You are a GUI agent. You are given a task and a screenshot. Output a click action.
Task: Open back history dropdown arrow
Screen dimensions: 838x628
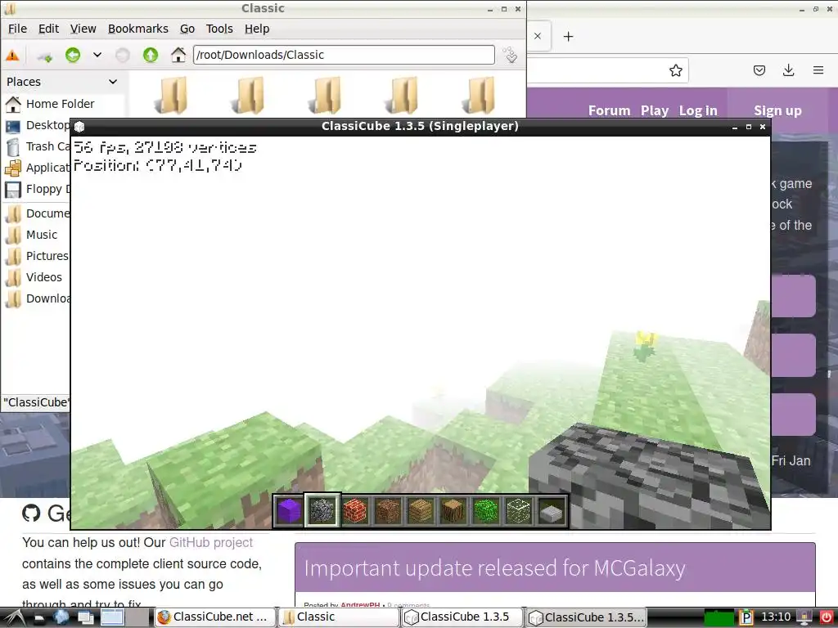pyautogui.click(x=97, y=55)
